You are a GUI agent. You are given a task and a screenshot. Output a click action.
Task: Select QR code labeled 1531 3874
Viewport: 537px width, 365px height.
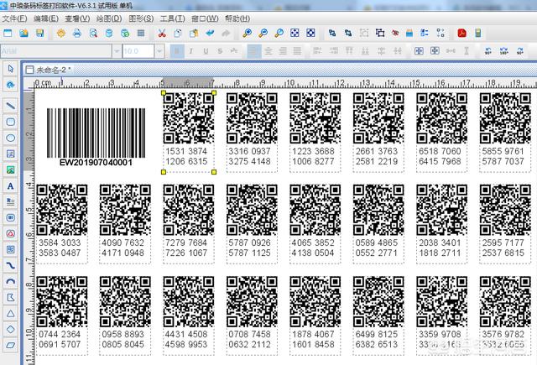pos(189,118)
